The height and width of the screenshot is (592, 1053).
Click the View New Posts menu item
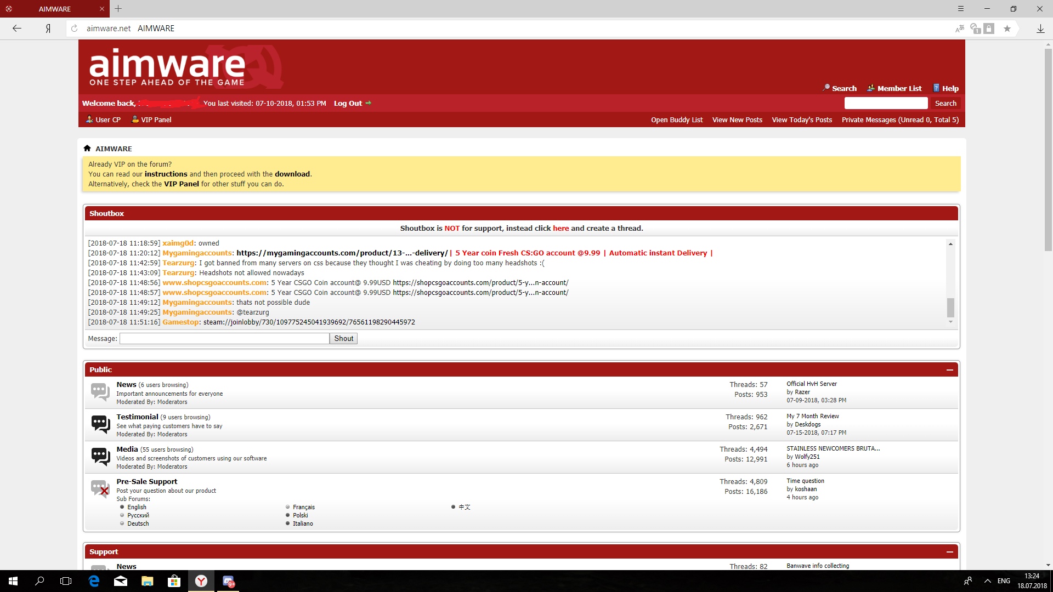[x=737, y=119]
